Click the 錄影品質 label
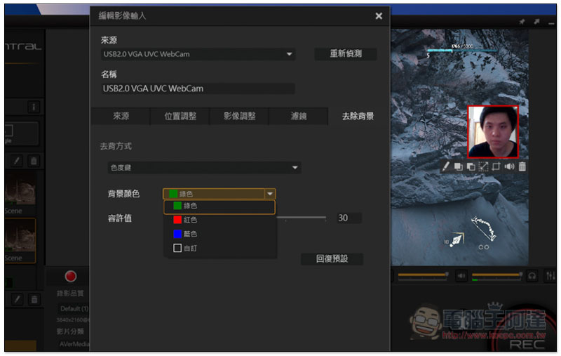 tap(69, 294)
